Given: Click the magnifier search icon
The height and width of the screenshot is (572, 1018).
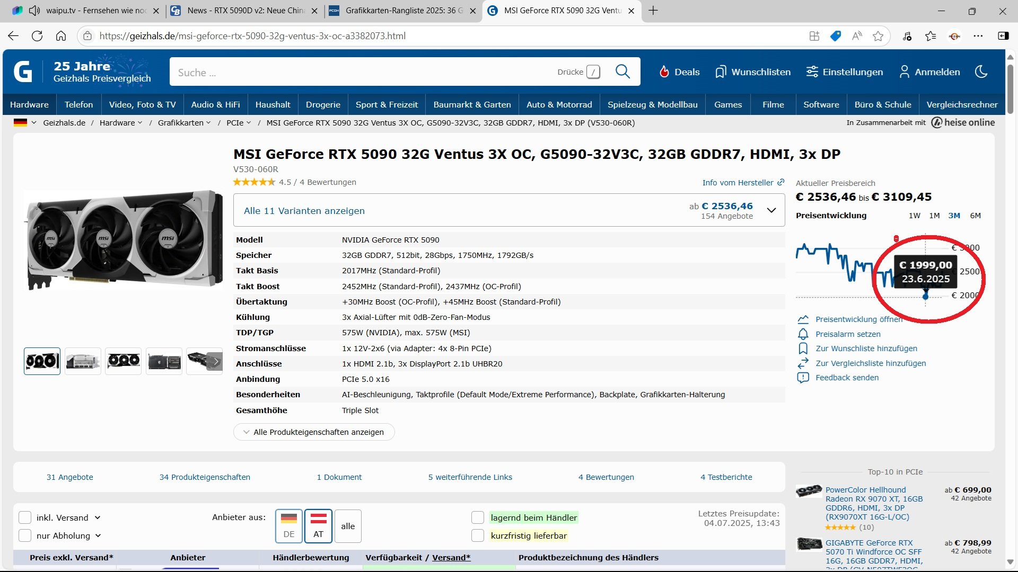Looking at the screenshot, I should (622, 71).
